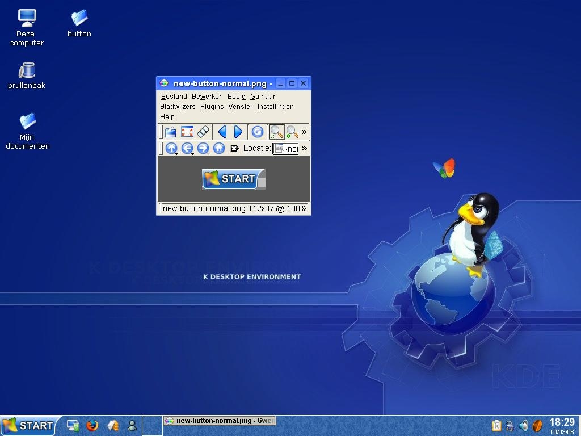Open the Bestand menu
The width and height of the screenshot is (581, 436).
pyautogui.click(x=174, y=97)
